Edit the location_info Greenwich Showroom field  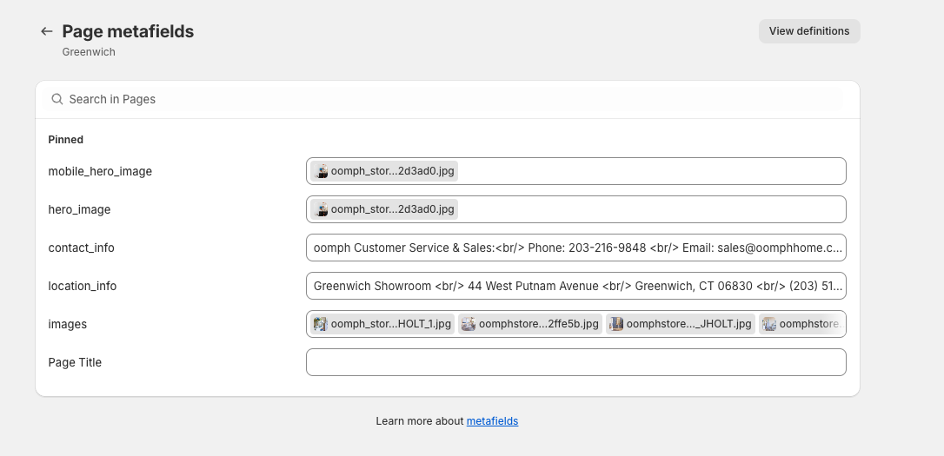(x=576, y=286)
